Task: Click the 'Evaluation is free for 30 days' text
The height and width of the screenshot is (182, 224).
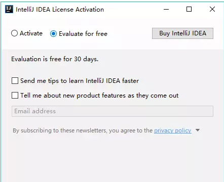Action: coord(55,59)
